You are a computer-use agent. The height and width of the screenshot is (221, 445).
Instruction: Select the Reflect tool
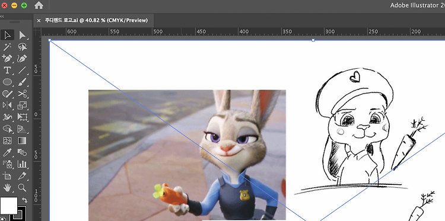pos(7,105)
